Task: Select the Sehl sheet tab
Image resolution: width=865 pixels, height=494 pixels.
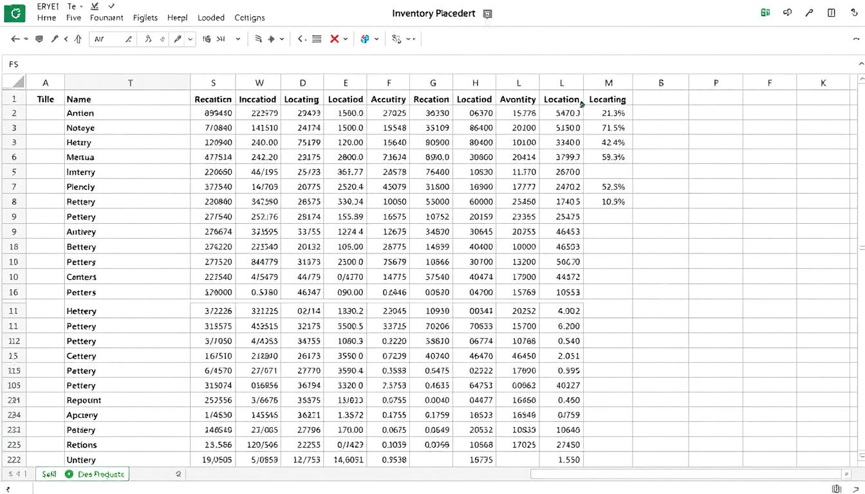Action: (x=49, y=474)
